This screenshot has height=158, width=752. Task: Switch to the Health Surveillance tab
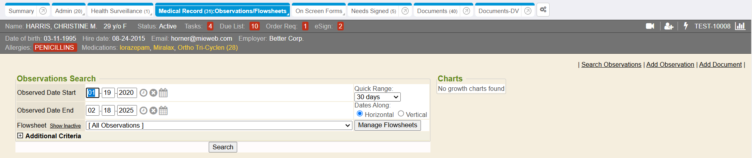pyautogui.click(x=120, y=11)
